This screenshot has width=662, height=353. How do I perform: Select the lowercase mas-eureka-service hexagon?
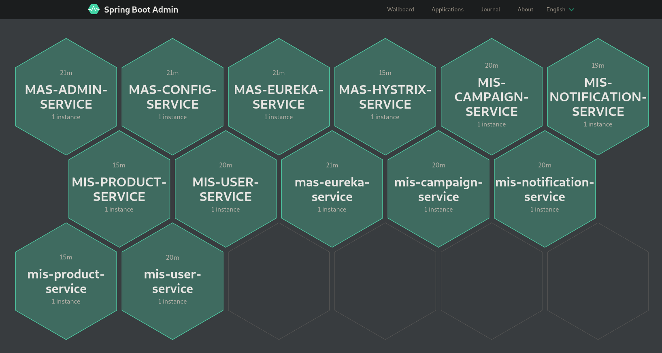tap(332, 189)
